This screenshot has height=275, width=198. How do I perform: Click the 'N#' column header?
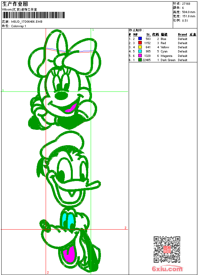135,35
